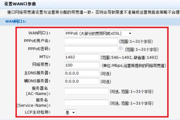This screenshot has height=120, width=180.
Task: Click the PPPoE用户名 input field
Action: click(x=91, y=41)
